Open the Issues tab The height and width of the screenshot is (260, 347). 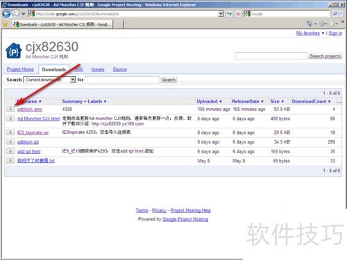point(98,69)
